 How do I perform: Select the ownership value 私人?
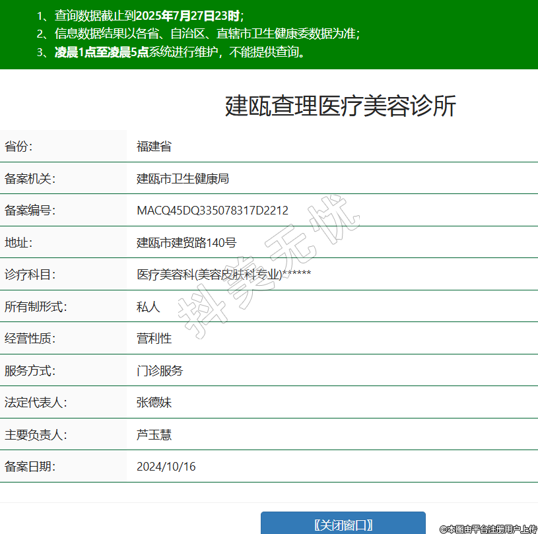coord(148,306)
